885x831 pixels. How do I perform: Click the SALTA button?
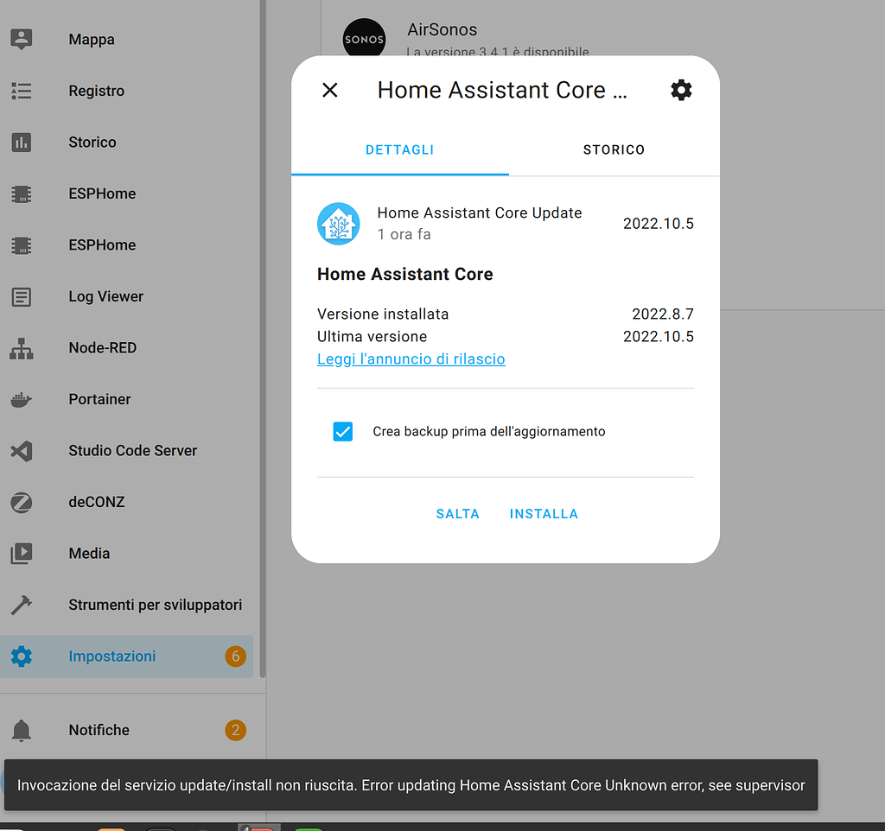[x=457, y=513]
